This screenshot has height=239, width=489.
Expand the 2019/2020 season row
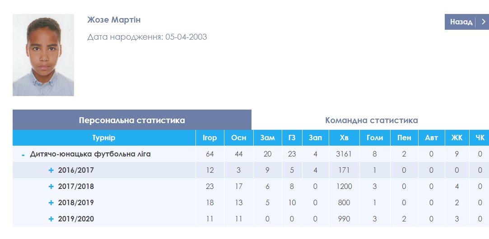tap(51, 219)
